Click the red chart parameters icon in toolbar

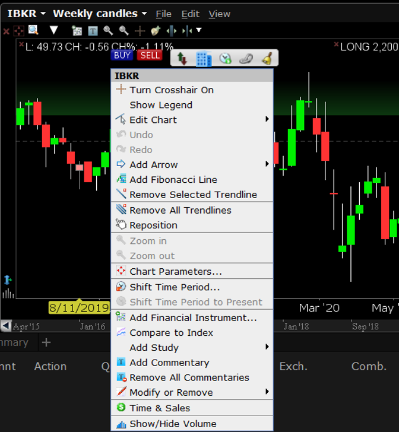tap(18, 30)
